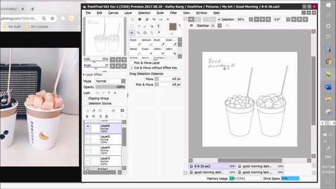Viewport: 336px width, 189px height.
Task: Toggle the Selection display checkbox
Action: [219, 19]
